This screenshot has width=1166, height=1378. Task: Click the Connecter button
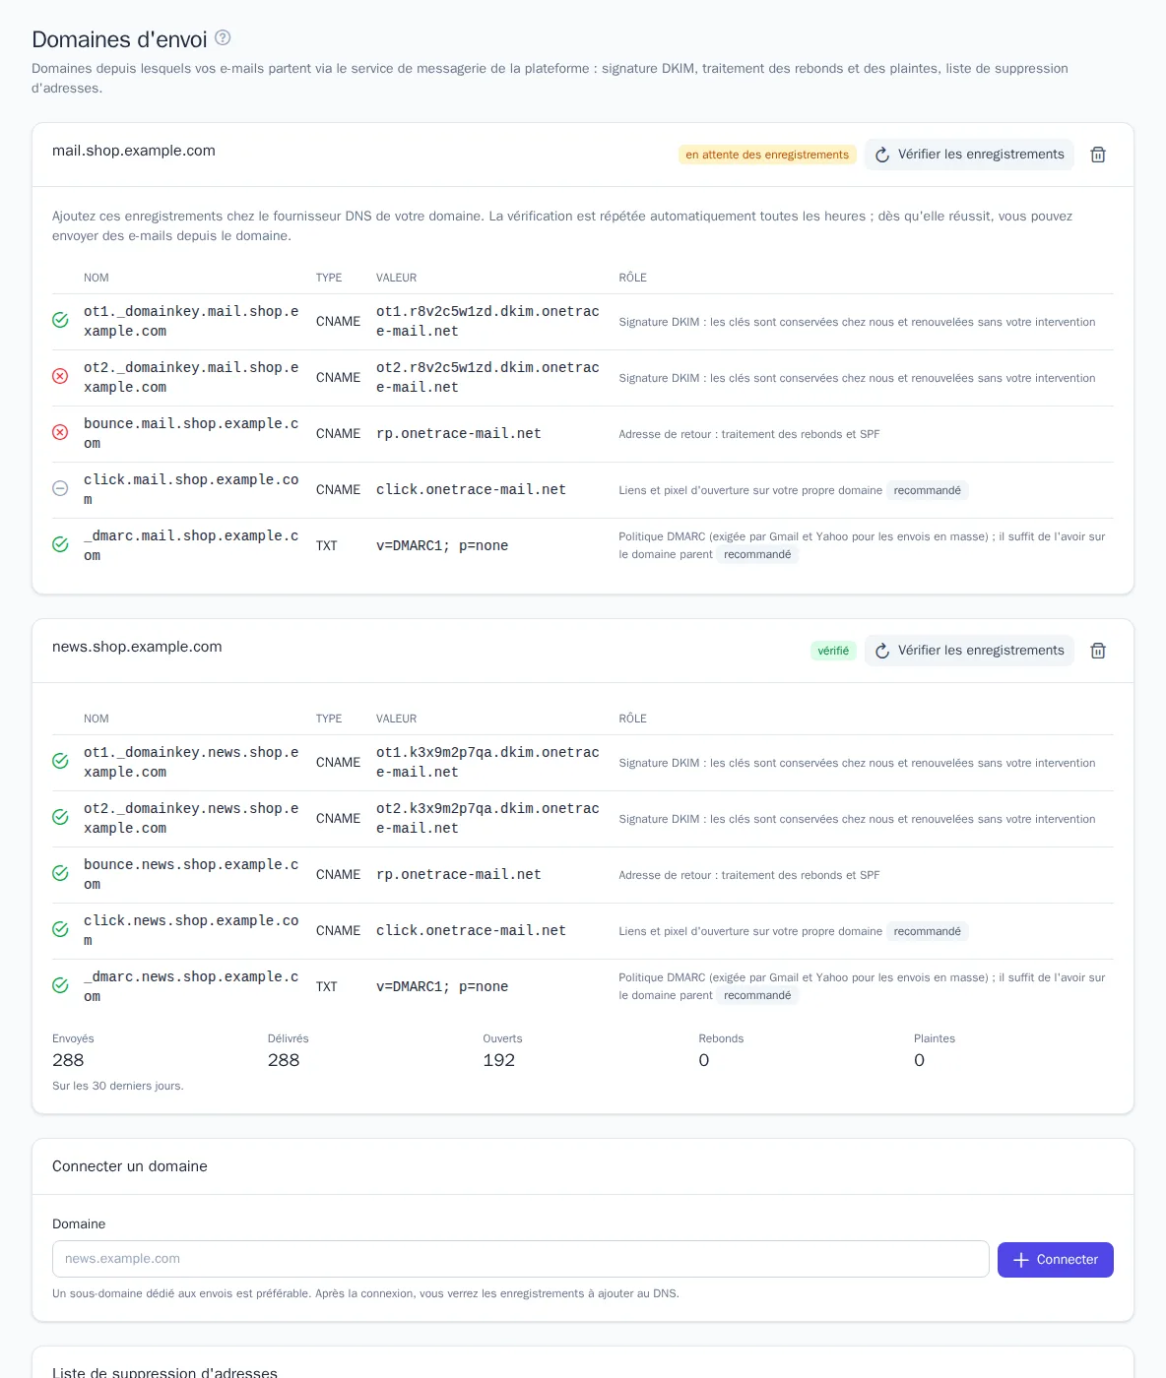[x=1055, y=1260]
